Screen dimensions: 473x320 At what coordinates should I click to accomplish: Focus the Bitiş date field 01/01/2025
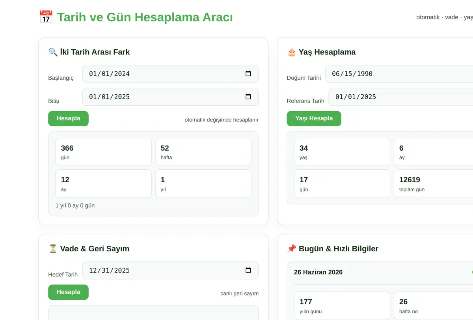(170, 97)
